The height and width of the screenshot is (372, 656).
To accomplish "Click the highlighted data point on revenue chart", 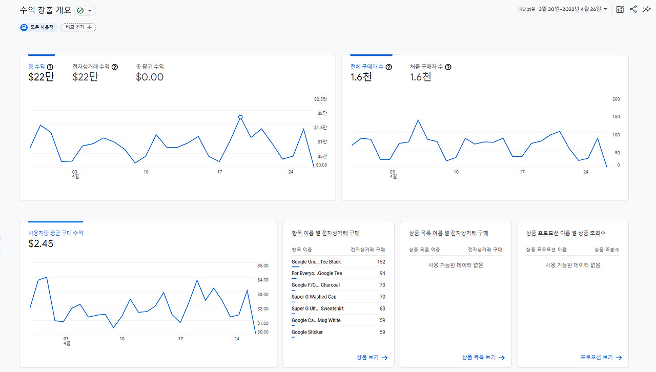I will 240,117.
